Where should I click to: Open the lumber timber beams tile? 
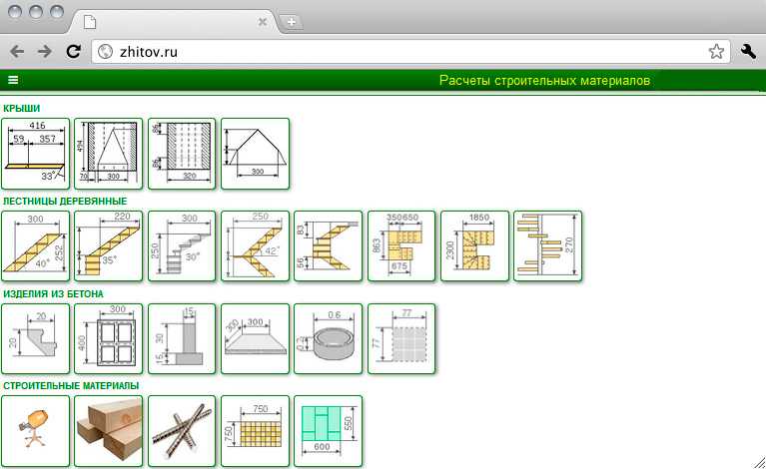pyautogui.click(x=109, y=431)
